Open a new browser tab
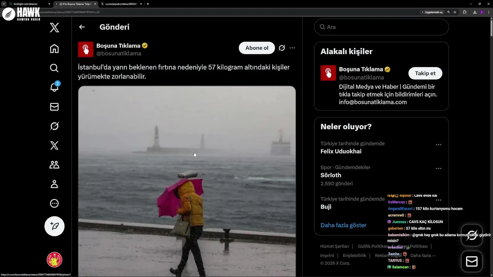 pos(148,4)
